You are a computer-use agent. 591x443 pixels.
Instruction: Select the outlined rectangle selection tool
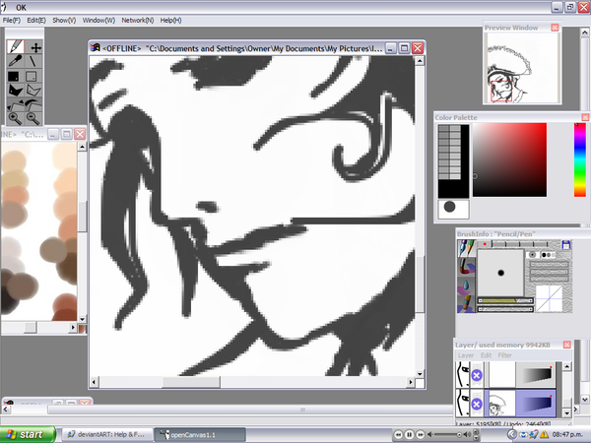pos(32,77)
